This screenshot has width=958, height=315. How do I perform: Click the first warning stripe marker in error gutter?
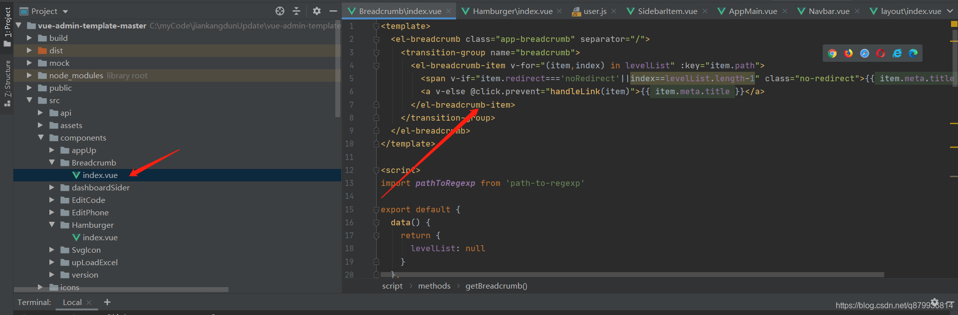[954, 41]
